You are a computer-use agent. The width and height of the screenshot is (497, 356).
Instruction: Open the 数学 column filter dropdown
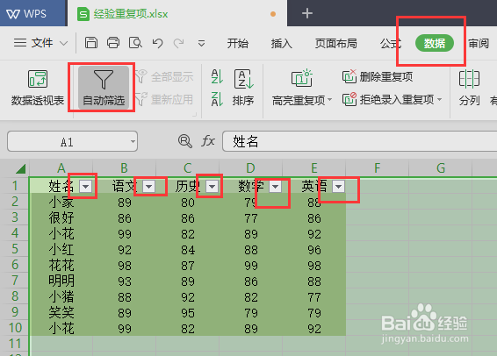[275, 187]
